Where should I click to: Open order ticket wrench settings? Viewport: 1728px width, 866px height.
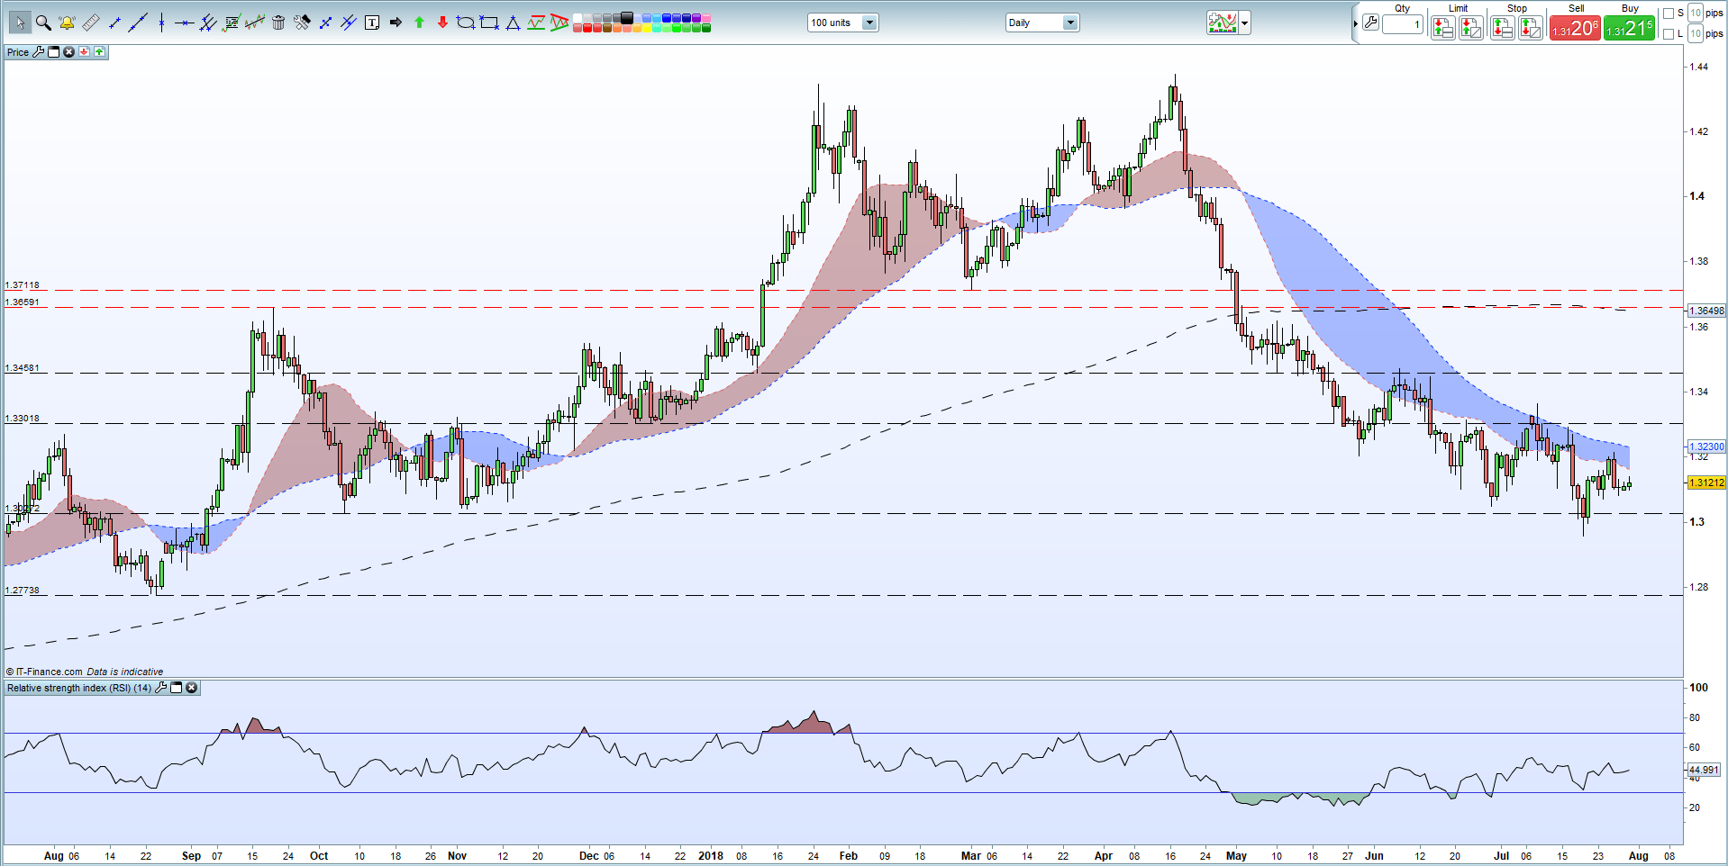[1370, 23]
